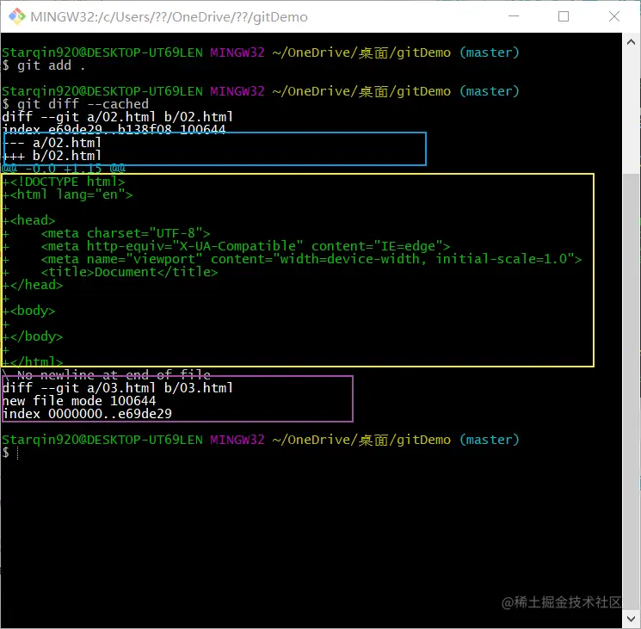Click the '+<head>' line
Screen dimensions: 641x629
28,220
